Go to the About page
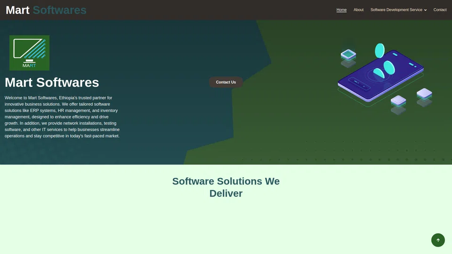This screenshot has width=452, height=254. pyautogui.click(x=358, y=10)
